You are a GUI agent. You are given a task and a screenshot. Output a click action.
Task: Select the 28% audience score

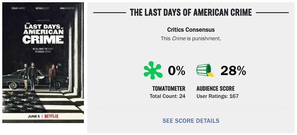tap(233, 71)
